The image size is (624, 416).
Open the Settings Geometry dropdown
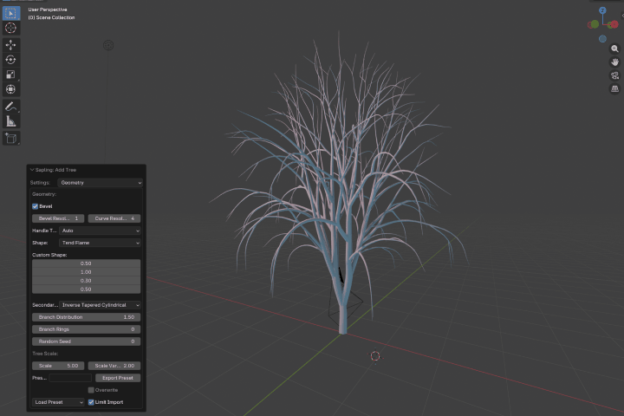pyautogui.click(x=100, y=183)
